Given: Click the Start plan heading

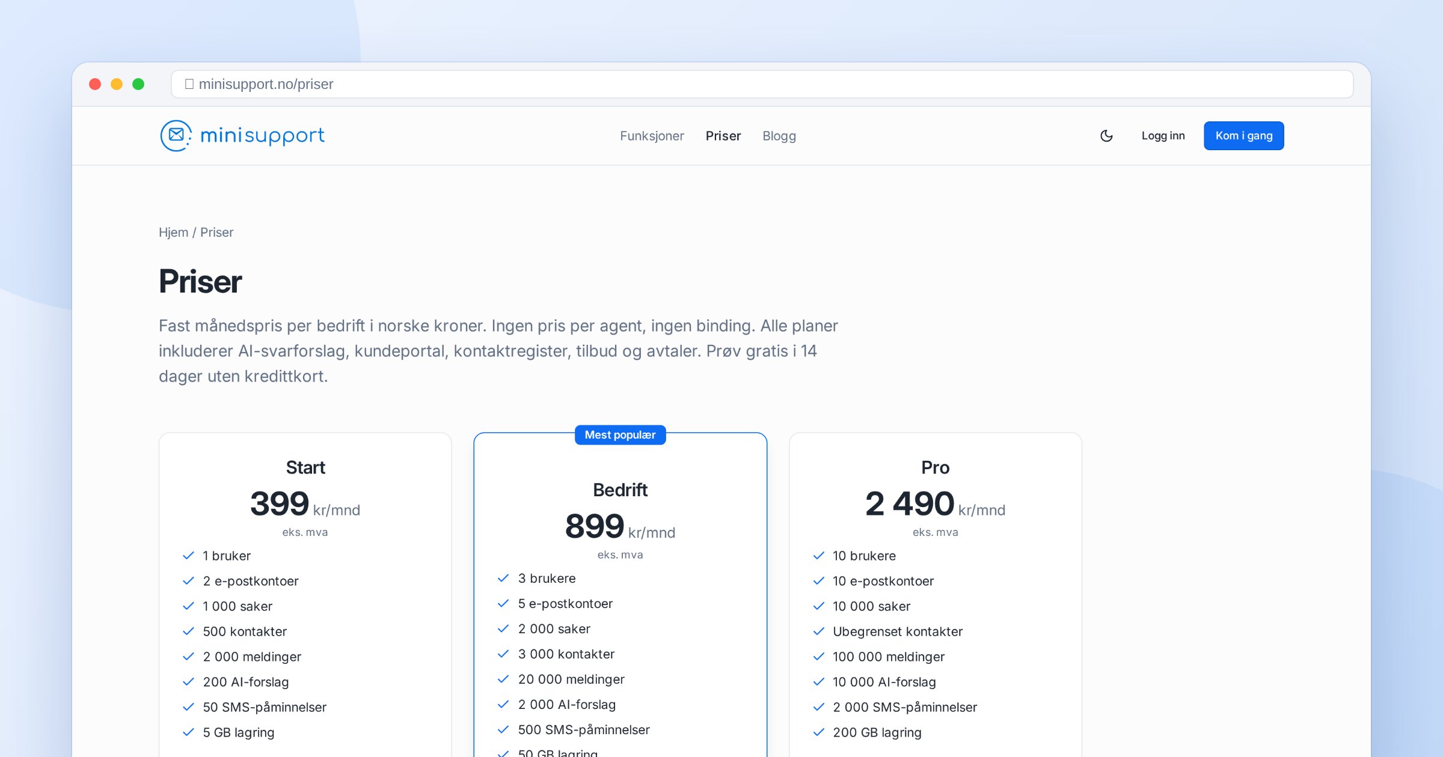Looking at the screenshot, I should (305, 467).
